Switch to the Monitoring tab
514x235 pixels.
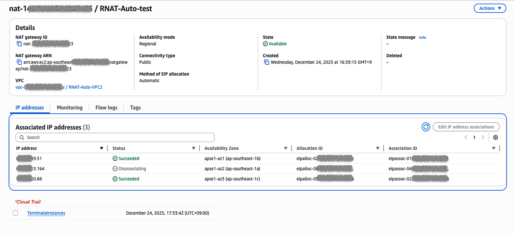(70, 107)
